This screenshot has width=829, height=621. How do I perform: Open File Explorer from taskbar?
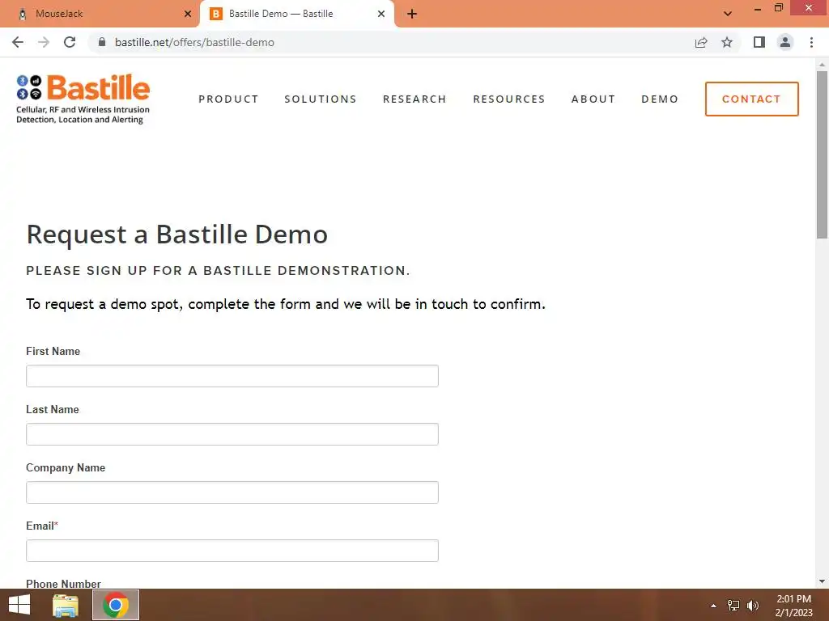[x=66, y=605]
